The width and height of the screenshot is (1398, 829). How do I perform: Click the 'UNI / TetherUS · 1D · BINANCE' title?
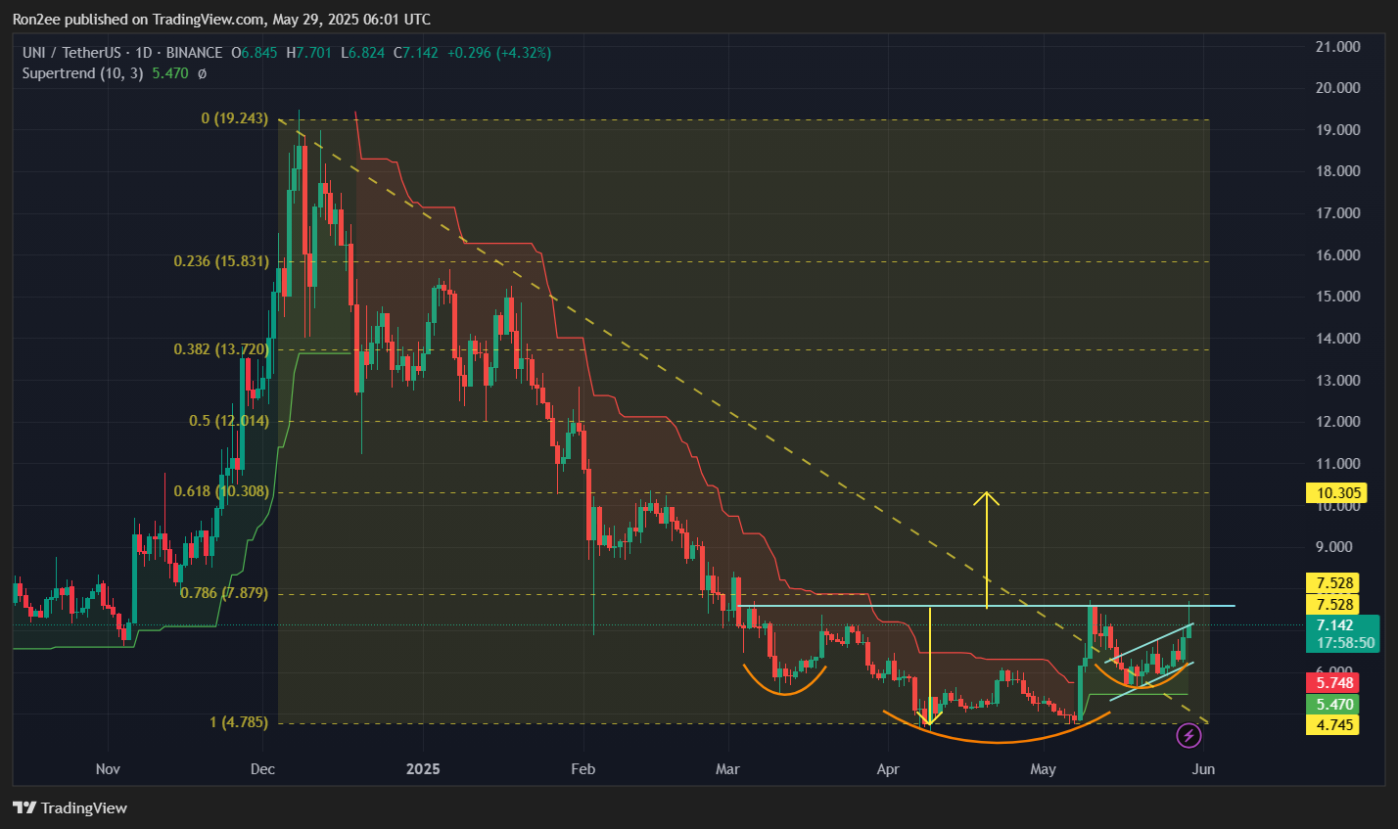(x=122, y=53)
